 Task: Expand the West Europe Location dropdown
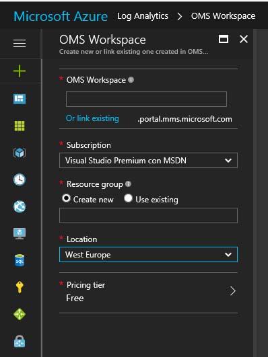(x=148, y=255)
